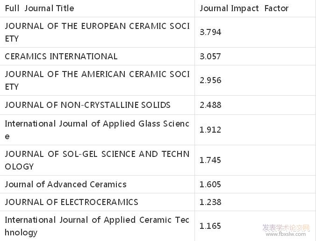Viewport: 316px width, 241px height.
Task: Click the www.fbxslw.com watermark link
Action: pyautogui.click(x=286, y=234)
